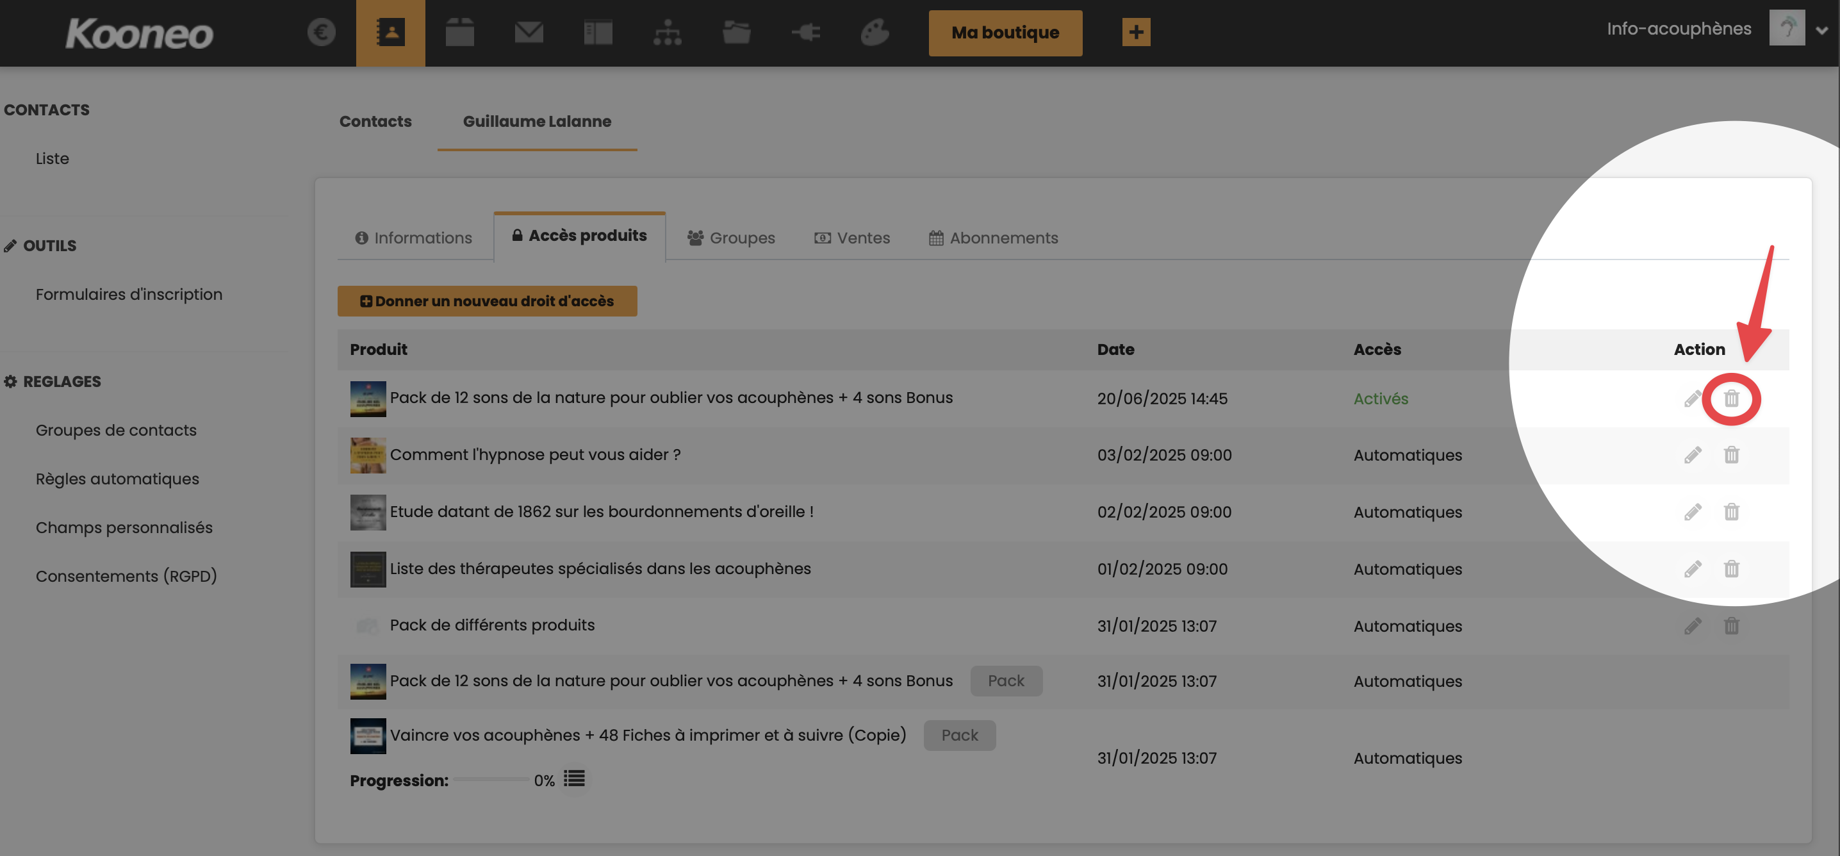Open Ma boutique
Image resolution: width=1840 pixels, height=856 pixels.
(1005, 33)
